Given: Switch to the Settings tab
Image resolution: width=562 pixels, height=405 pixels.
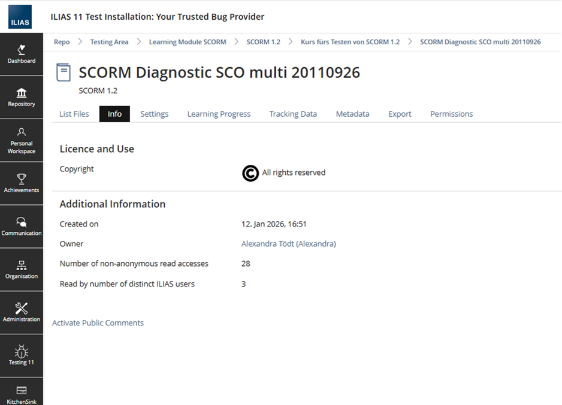Looking at the screenshot, I should pos(155,114).
